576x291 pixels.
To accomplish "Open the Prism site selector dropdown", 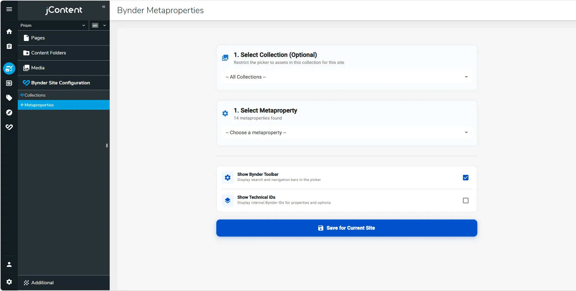I will coord(53,25).
